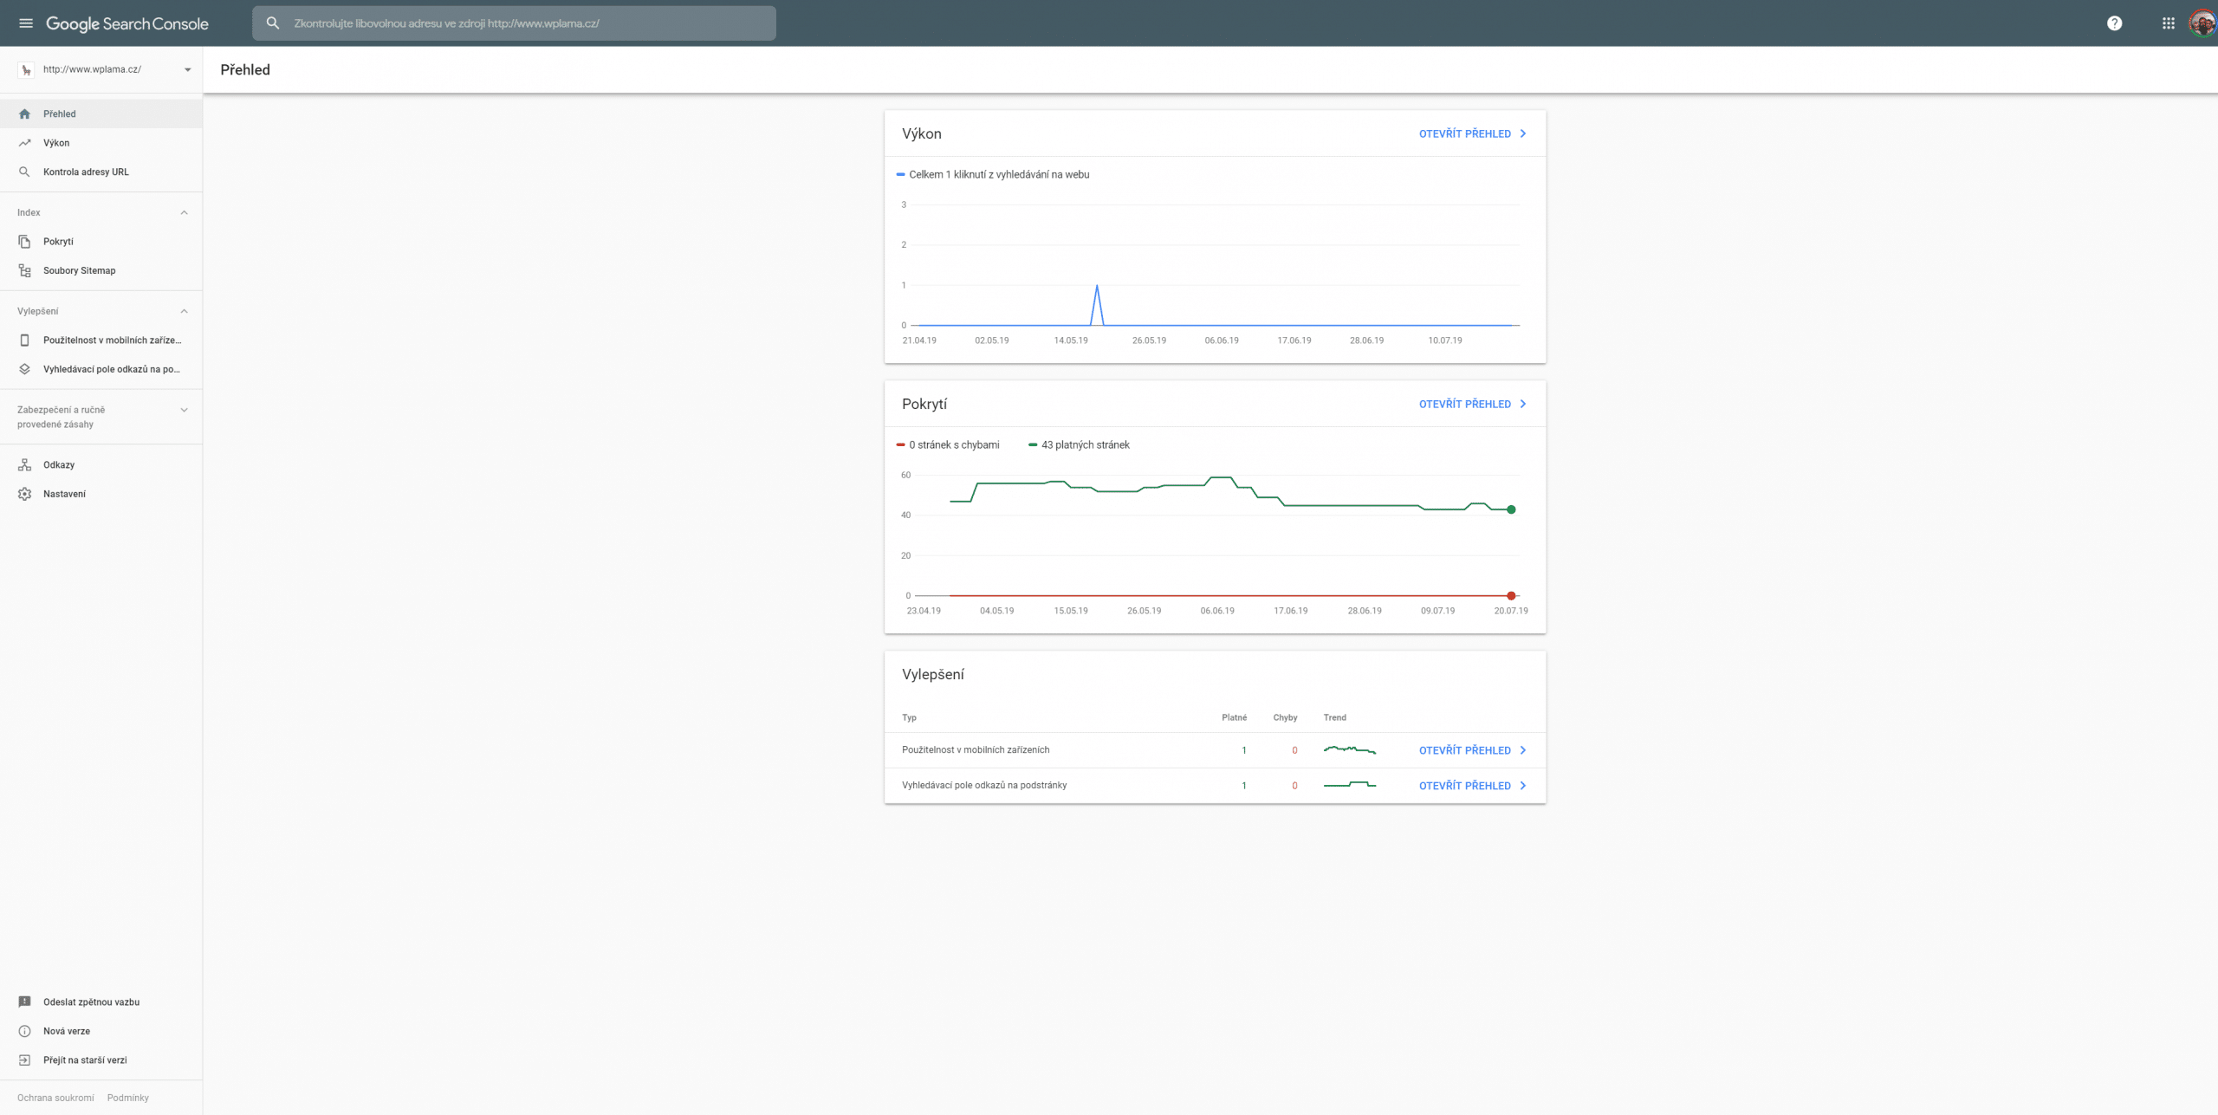Open Pokrytí in the sidebar
Image resolution: width=2218 pixels, height=1115 pixels.
[x=101, y=242]
